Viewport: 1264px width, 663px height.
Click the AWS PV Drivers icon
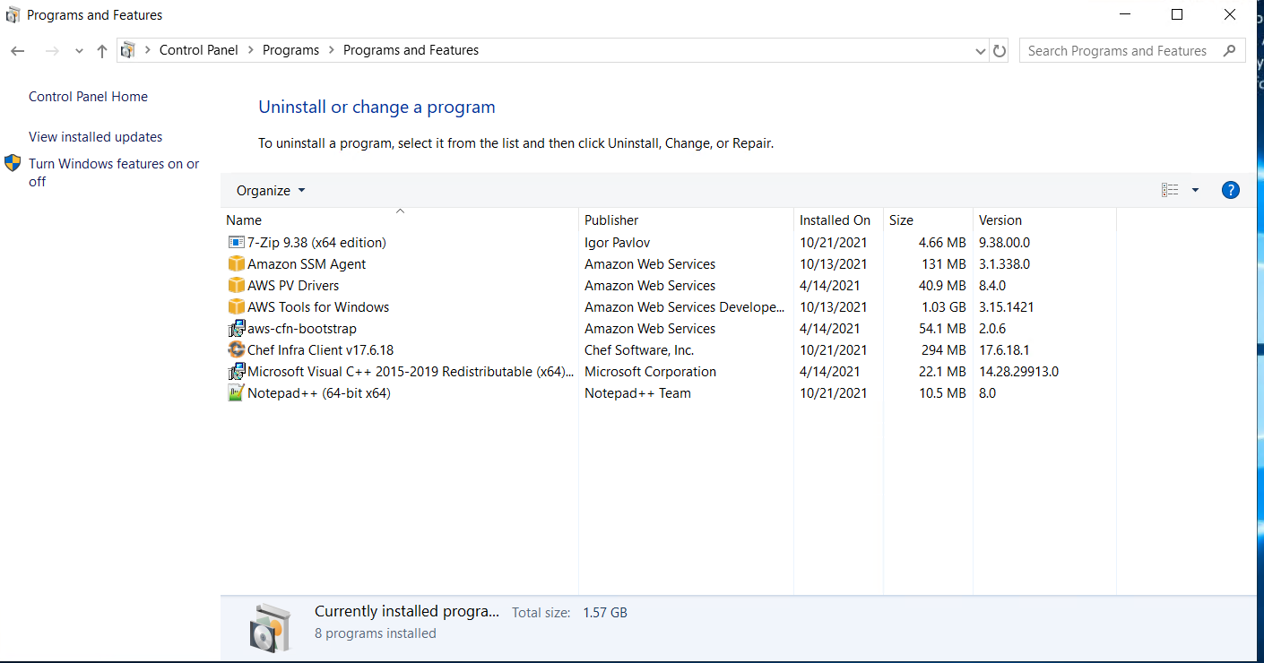(x=236, y=286)
